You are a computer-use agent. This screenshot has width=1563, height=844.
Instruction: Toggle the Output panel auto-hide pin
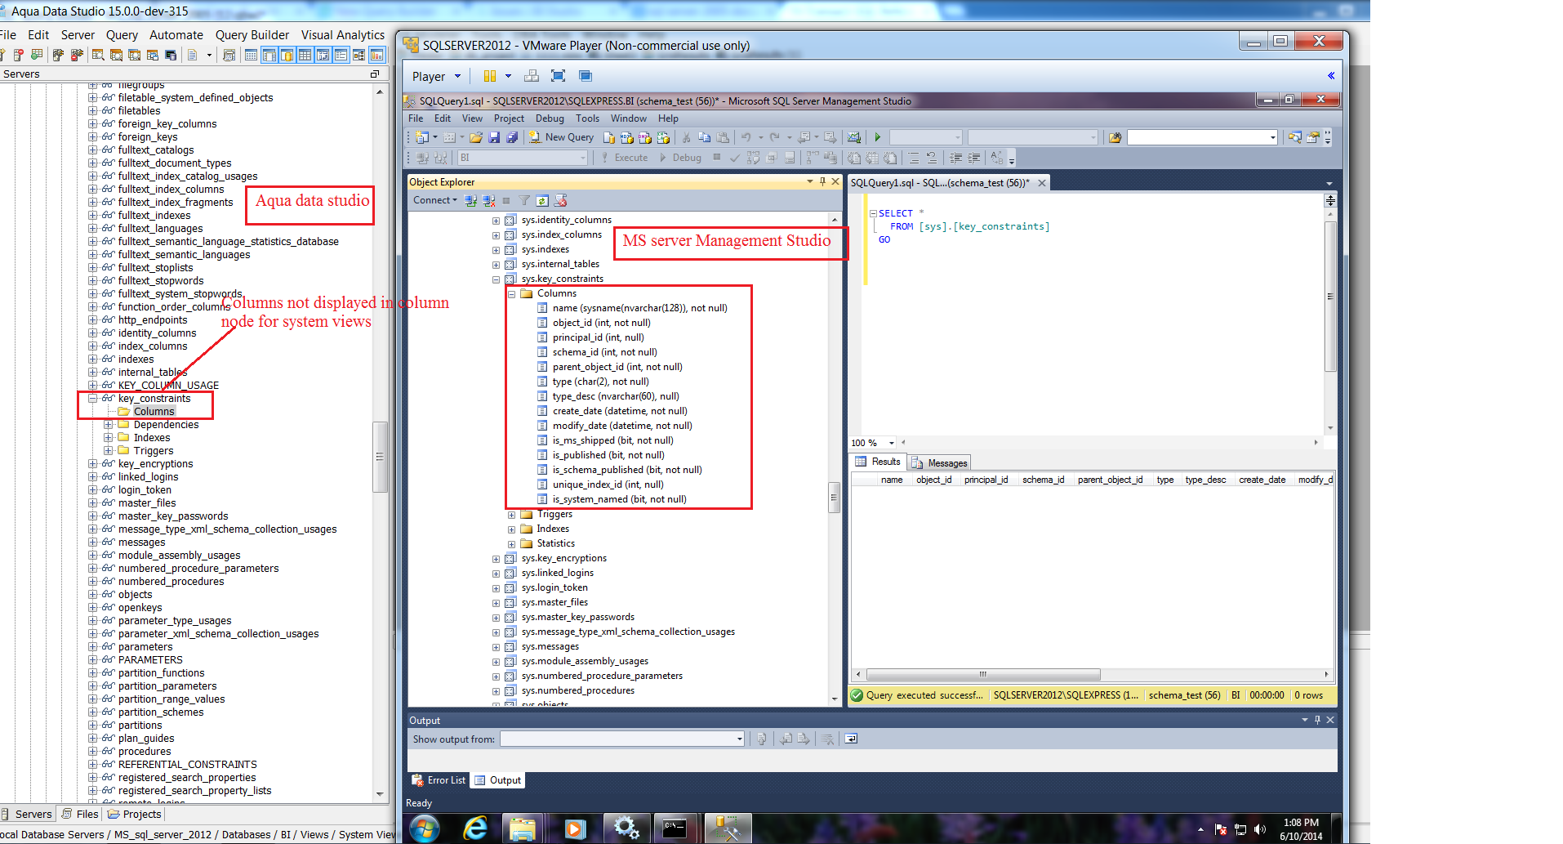tap(1317, 720)
